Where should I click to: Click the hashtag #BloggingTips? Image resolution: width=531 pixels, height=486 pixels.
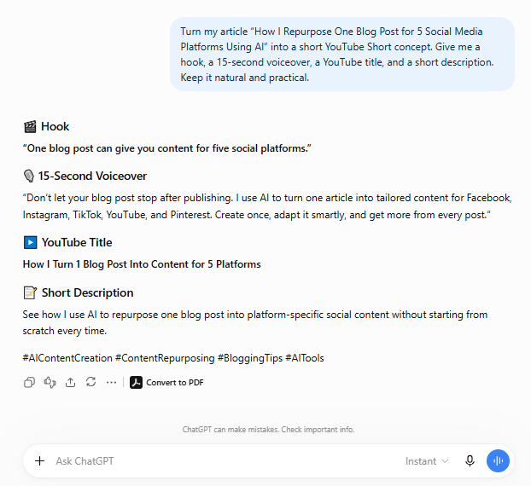[x=250, y=358]
